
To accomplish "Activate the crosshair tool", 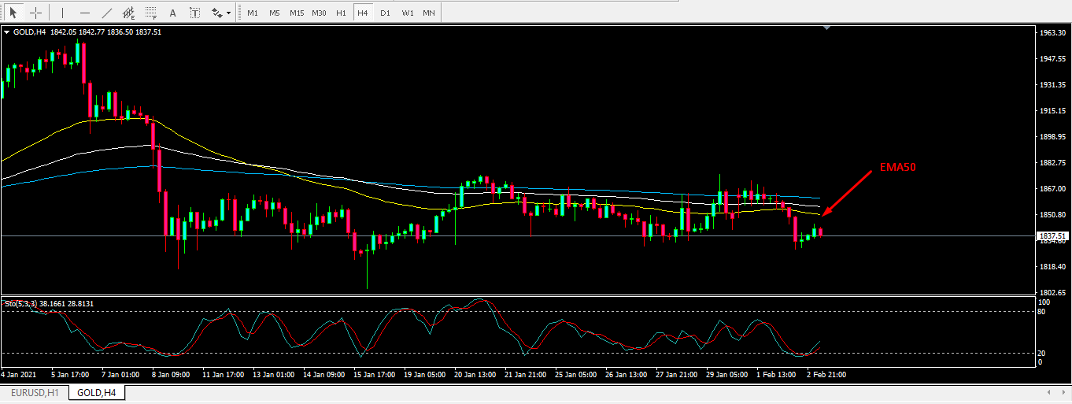I will point(35,13).
